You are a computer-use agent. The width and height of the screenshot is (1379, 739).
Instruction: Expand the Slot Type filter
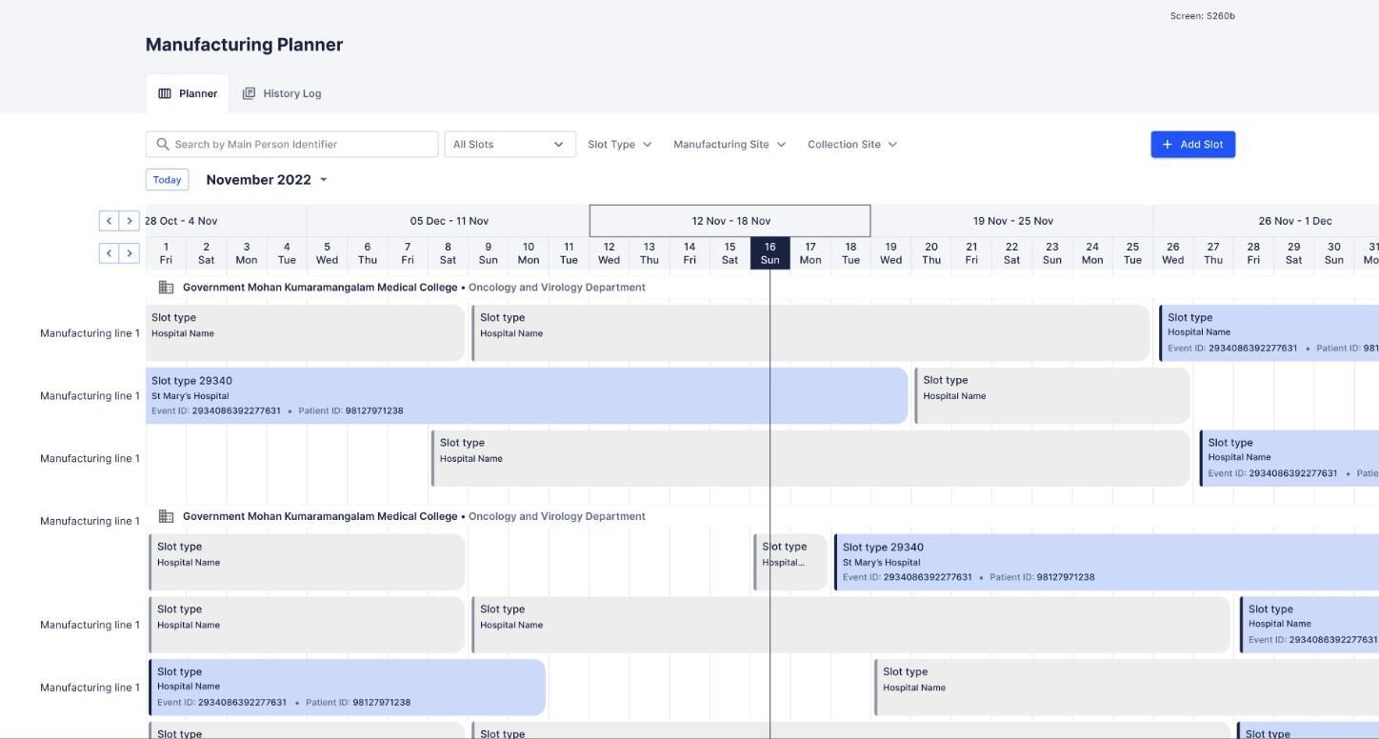[x=619, y=145]
